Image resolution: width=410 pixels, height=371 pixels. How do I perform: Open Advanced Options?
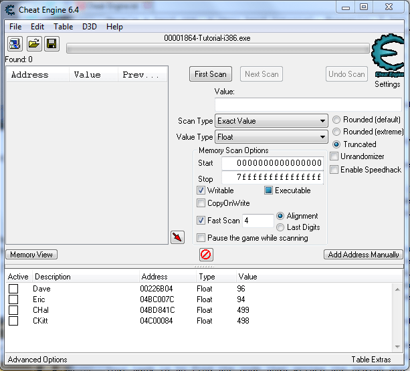coord(37,360)
